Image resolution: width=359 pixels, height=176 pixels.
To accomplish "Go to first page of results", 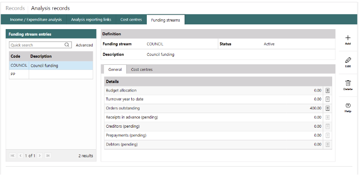I will tap(13, 155).
